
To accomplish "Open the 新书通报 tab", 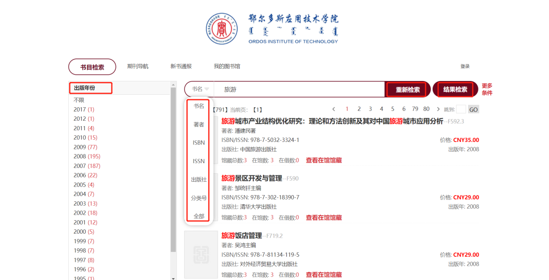I will pyautogui.click(x=181, y=66).
